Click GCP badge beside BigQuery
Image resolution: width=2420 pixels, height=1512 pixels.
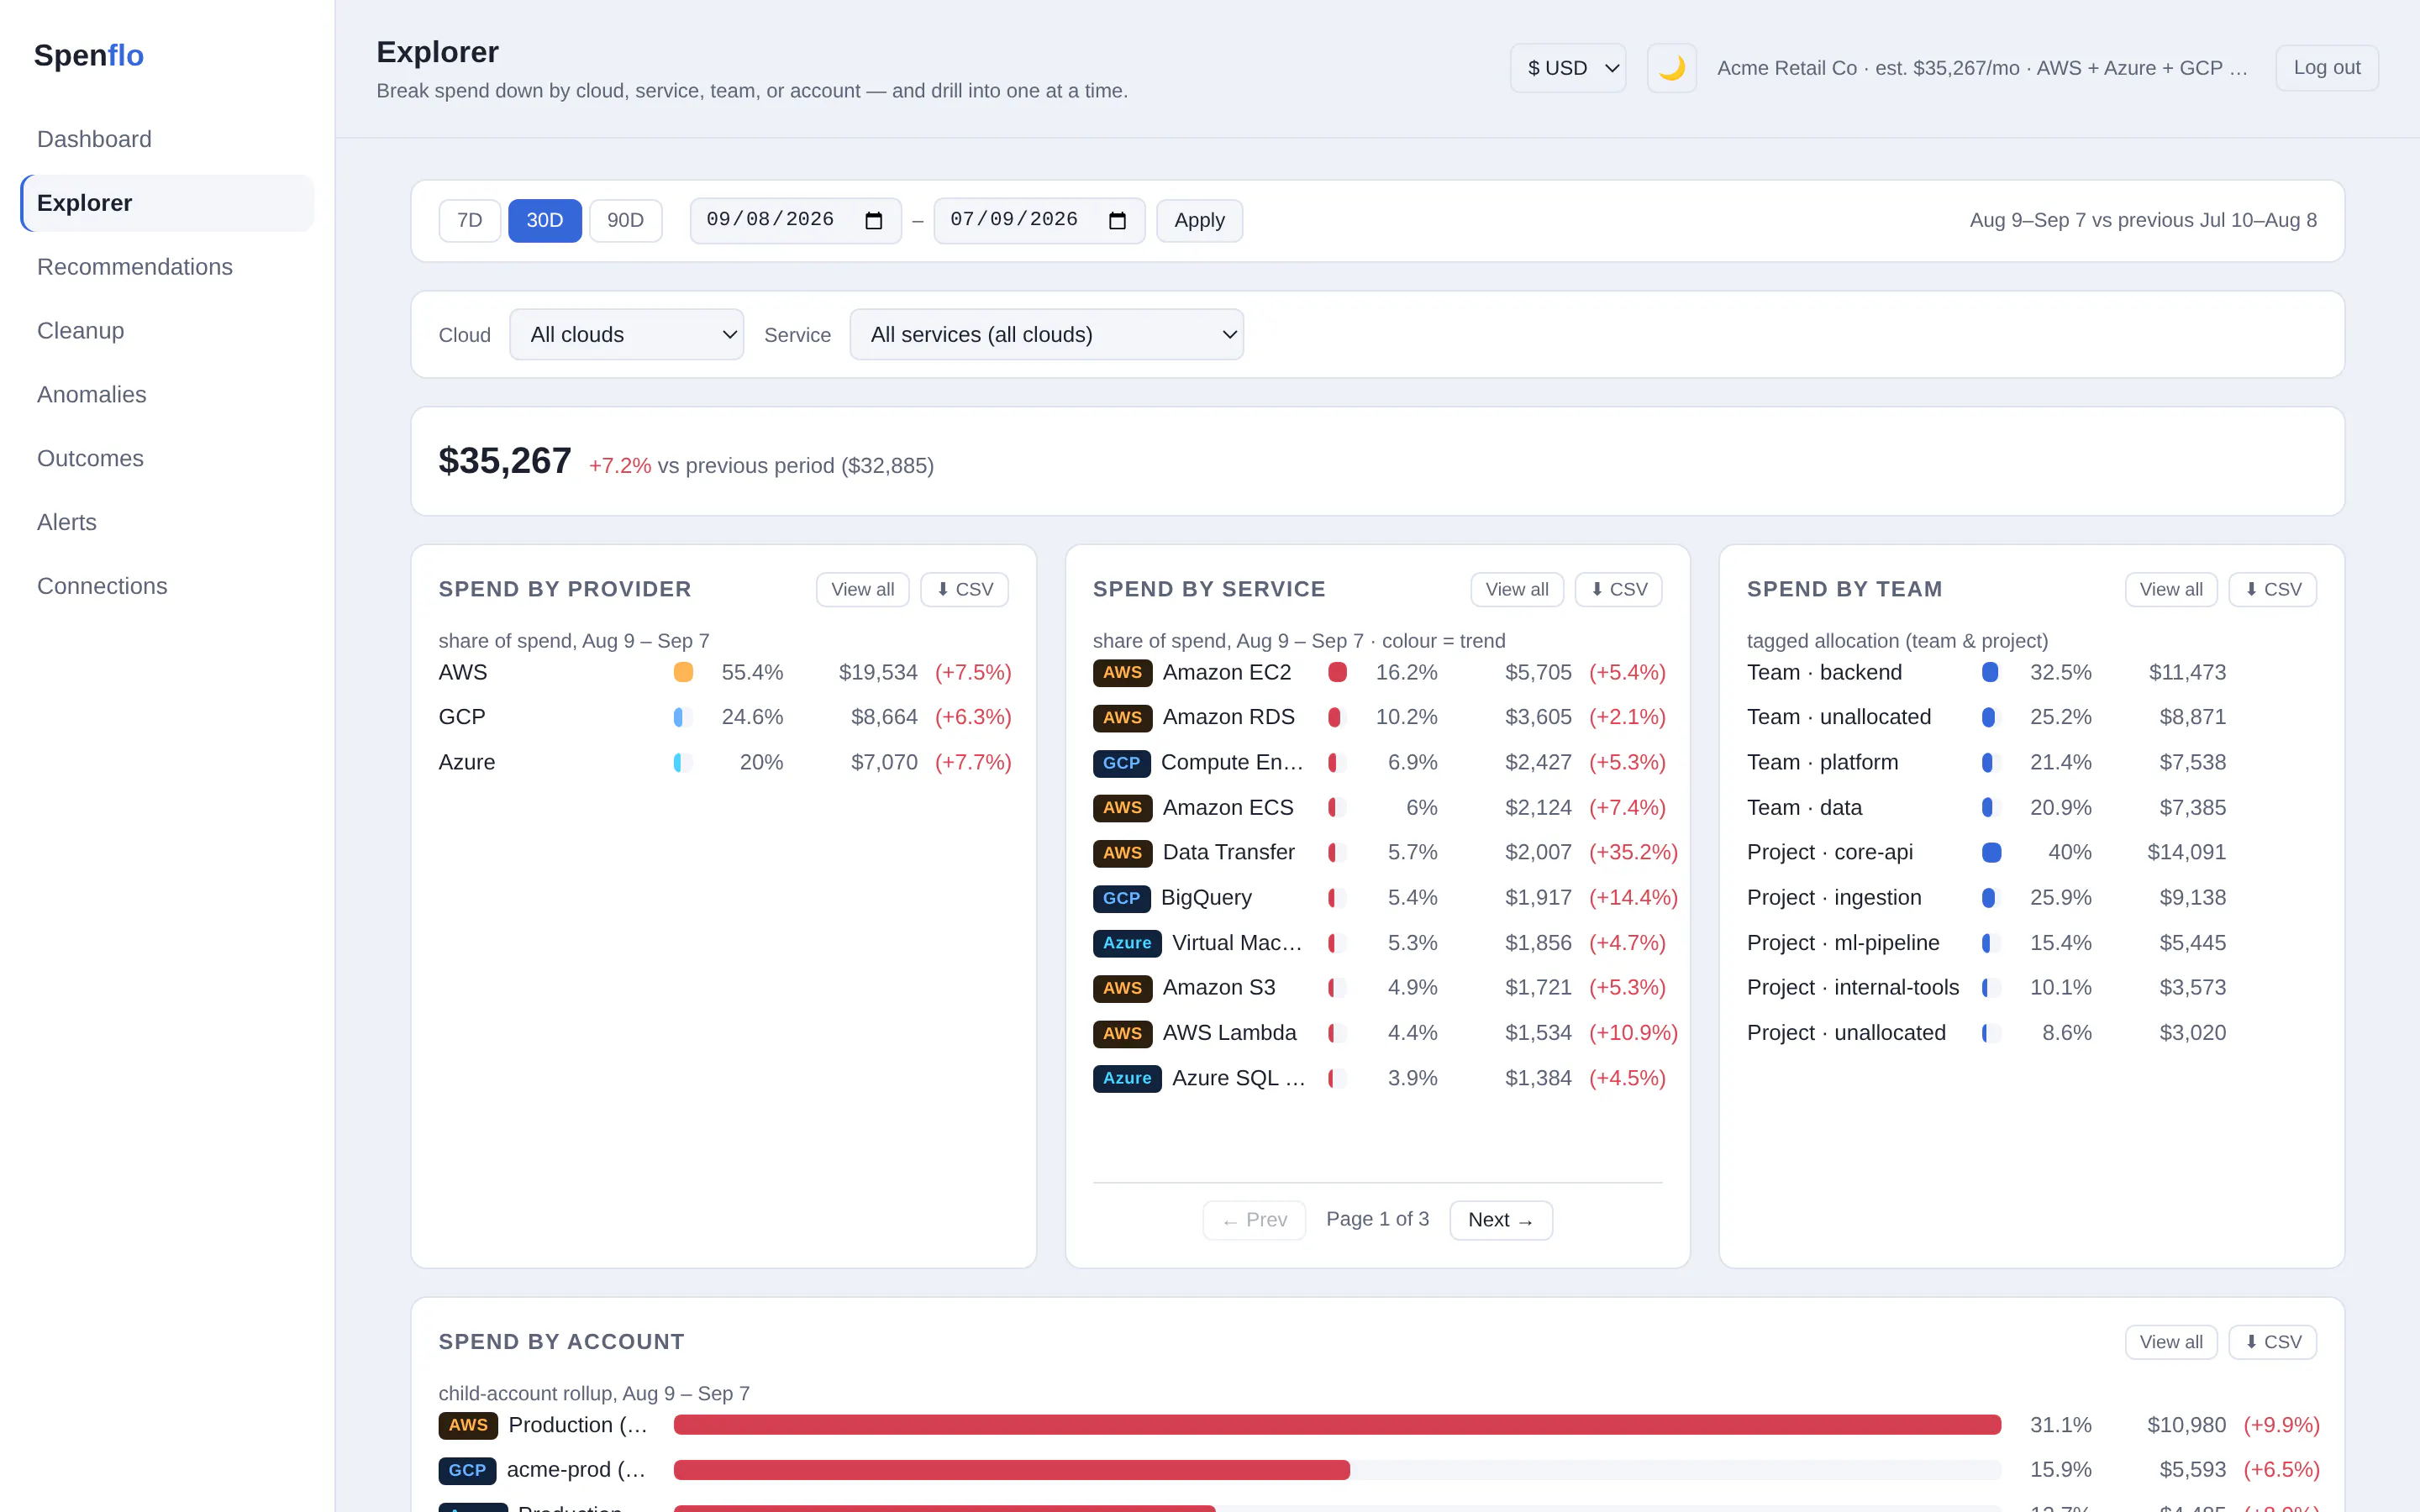(1121, 898)
